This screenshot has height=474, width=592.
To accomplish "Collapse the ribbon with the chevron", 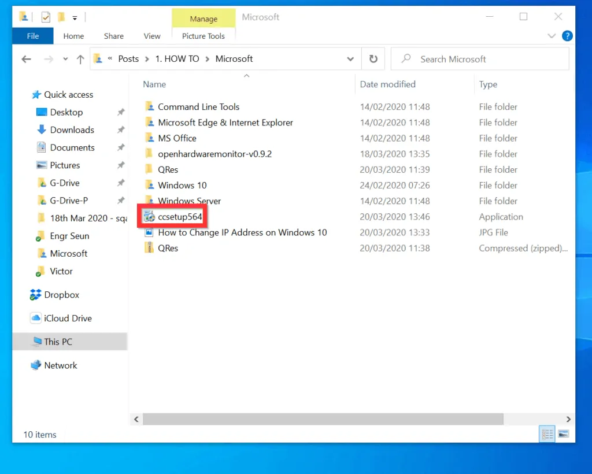I will 552,36.
